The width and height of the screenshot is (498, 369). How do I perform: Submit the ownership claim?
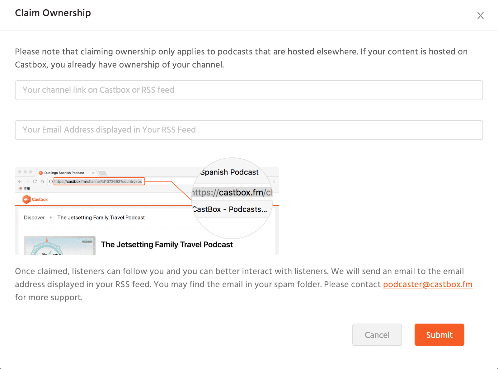(x=439, y=335)
